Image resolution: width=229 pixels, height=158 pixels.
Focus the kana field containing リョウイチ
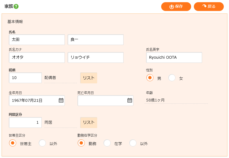click(96, 58)
